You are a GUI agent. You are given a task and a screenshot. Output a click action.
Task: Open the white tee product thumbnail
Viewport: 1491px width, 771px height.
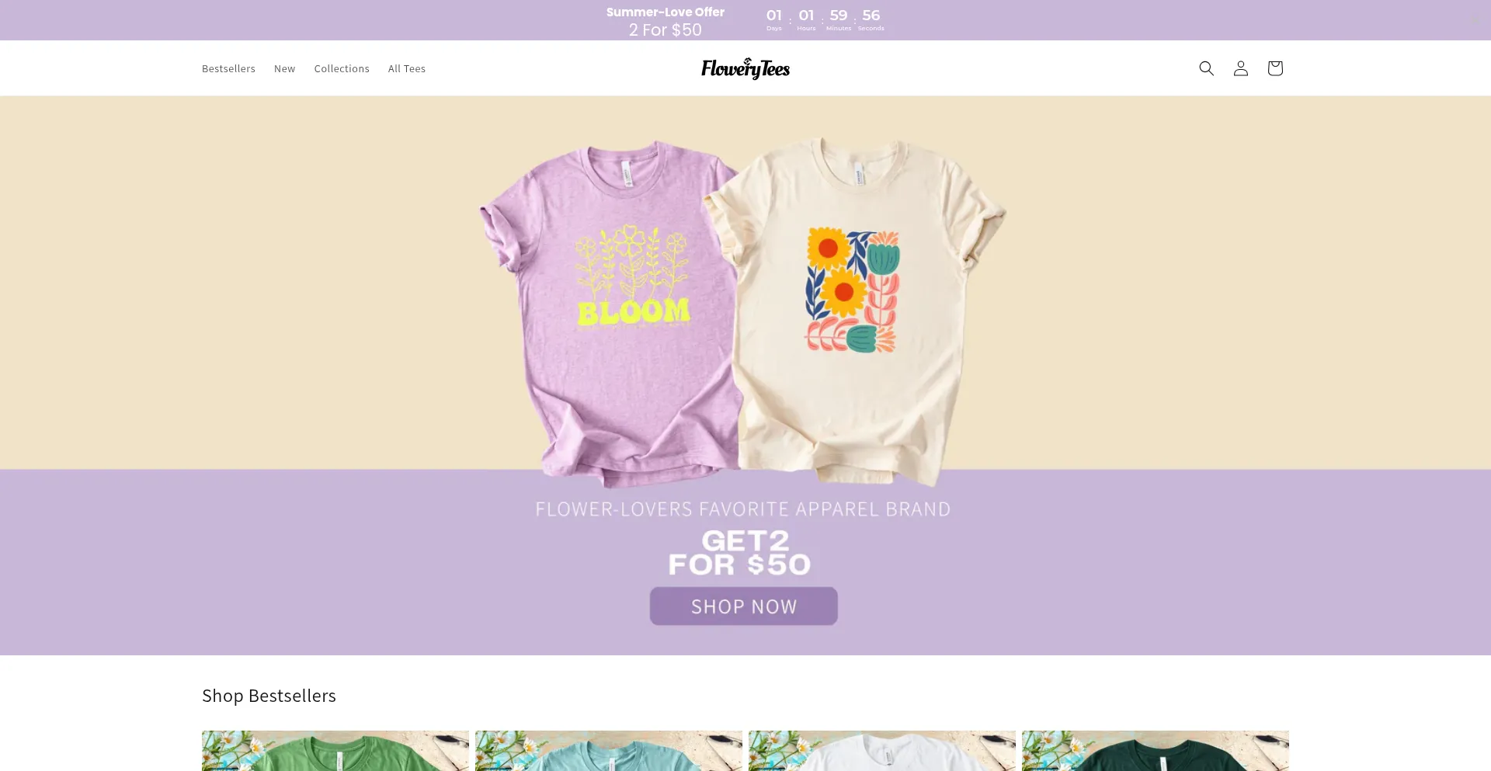pyautogui.click(x=882, y=751)
